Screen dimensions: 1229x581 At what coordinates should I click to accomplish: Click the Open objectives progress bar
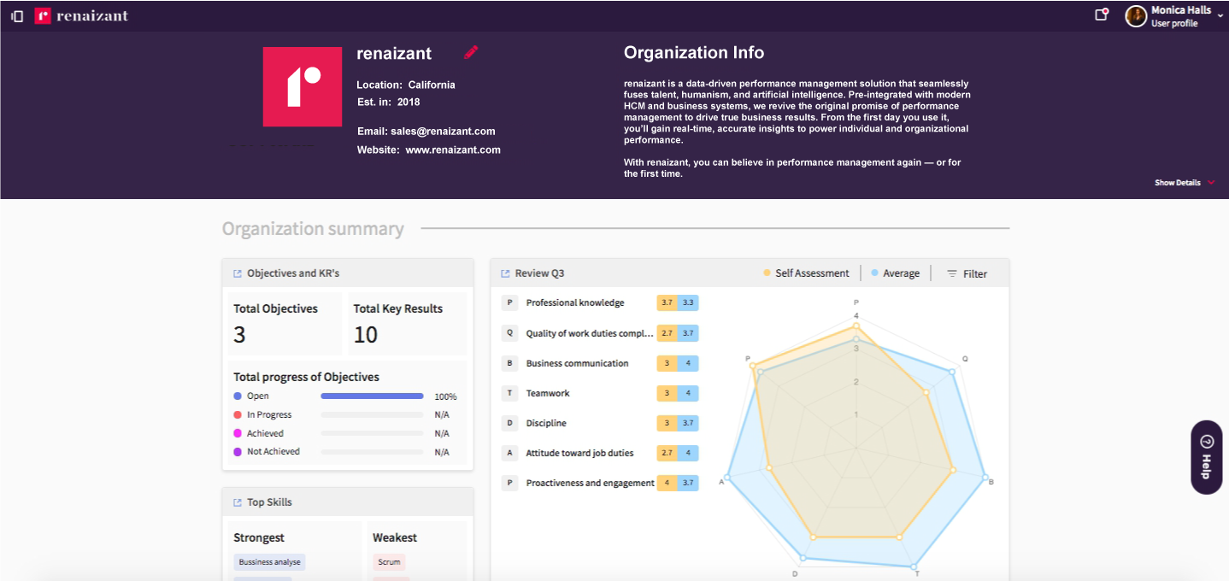coord(372,396)
